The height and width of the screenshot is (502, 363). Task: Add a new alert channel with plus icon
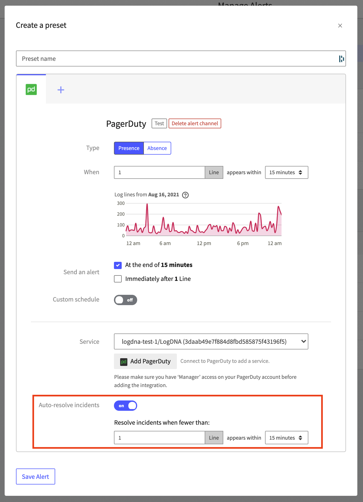(x=61, y=90)
